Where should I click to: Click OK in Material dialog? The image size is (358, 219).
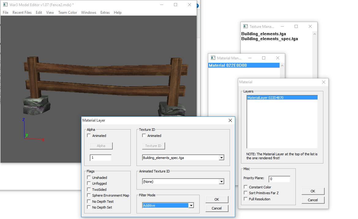click(313, 191)
